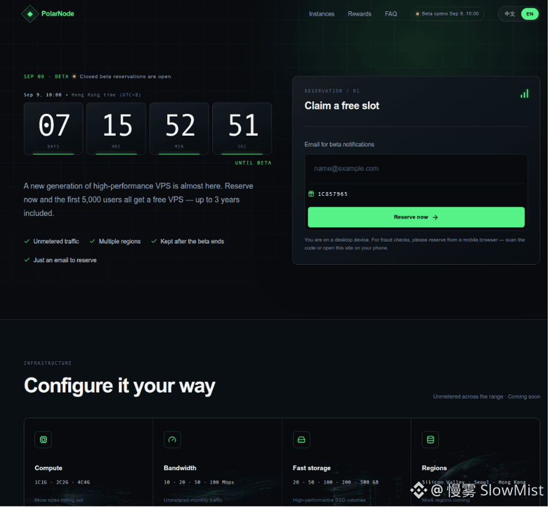The image size is (549, 507).
Task: Click the Compute chip icon
Action: point(43,439)
